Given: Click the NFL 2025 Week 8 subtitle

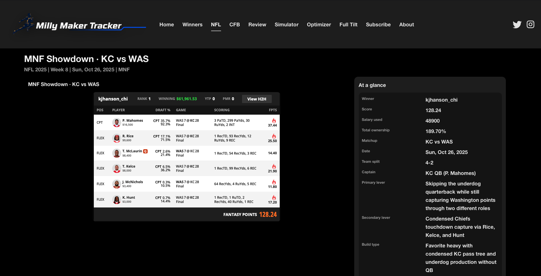Looking at the screenshot, I should click(x=77, y=70).
